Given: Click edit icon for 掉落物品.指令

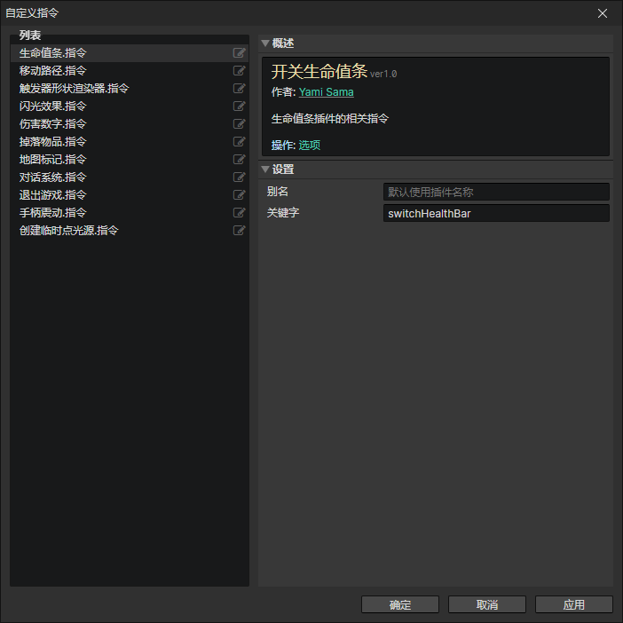Looking at the screenshot, I should (x=239, y=141).
